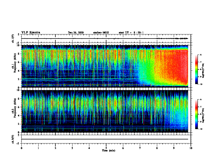This screenshot has width=215, height=166.
Task: Click the "Time (min)" x-axis label
Action: pyautogui.click(x=109, y=151)
